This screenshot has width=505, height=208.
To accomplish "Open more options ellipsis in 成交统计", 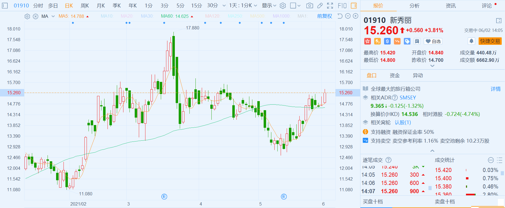I will coord(491,160).
